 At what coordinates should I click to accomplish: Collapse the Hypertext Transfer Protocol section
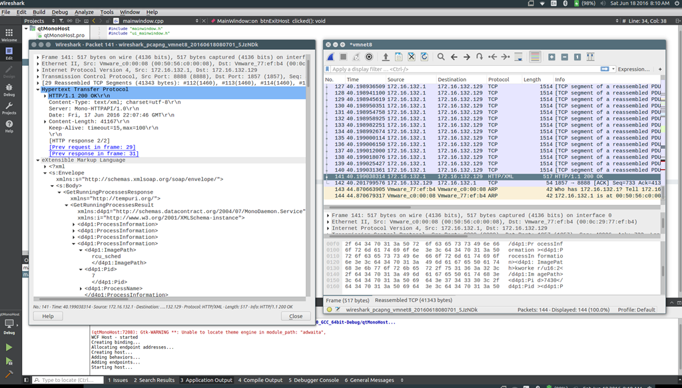pos(38,89)
